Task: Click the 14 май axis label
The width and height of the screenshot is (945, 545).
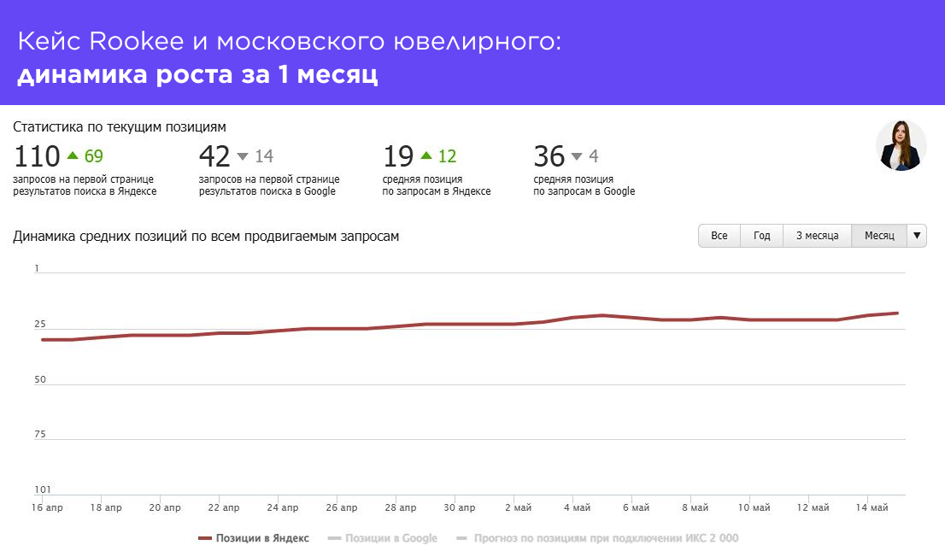Action: coord(872,507)
